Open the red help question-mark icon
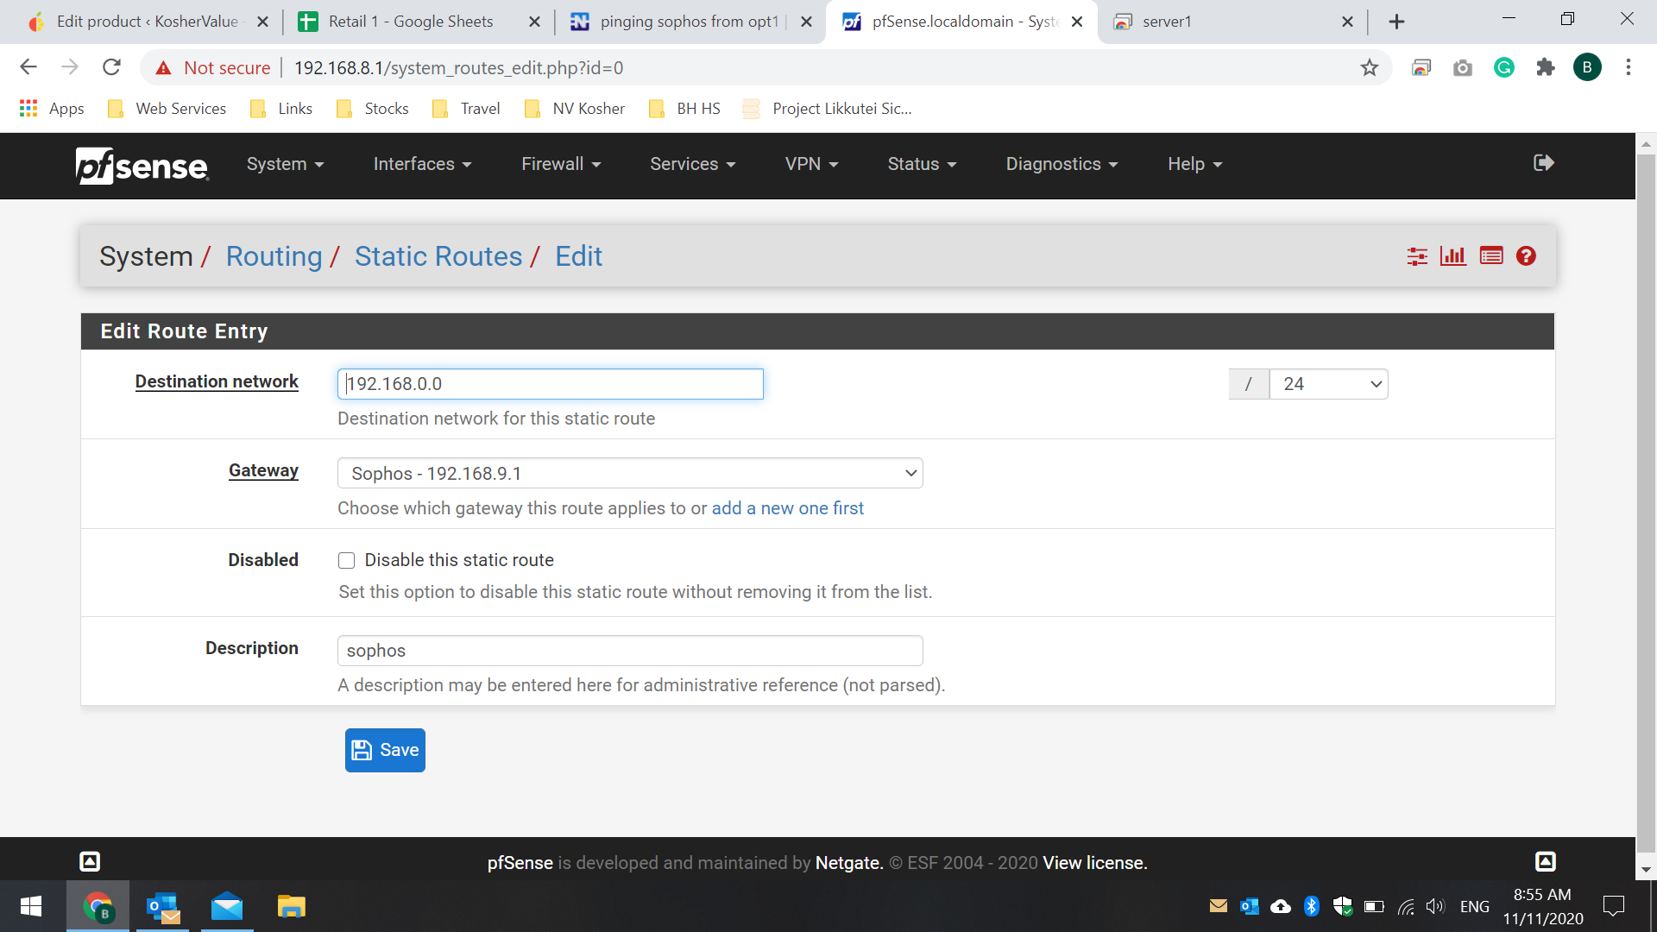Image resolution: width=1657 pixels, height=932 pixels. [1526, 256]
